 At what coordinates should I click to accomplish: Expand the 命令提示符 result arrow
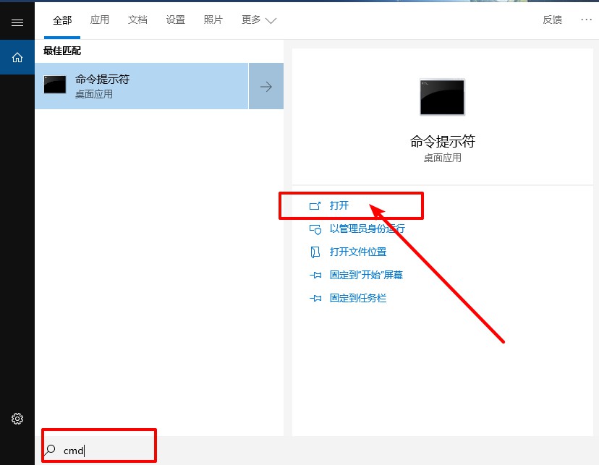[266, 85]
